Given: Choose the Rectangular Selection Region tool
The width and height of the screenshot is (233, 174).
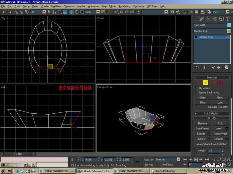Looking at the screenshot, I should click(60, 12).
